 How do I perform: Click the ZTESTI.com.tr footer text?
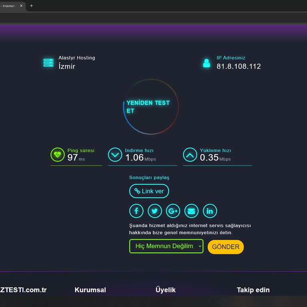[23, 290]
